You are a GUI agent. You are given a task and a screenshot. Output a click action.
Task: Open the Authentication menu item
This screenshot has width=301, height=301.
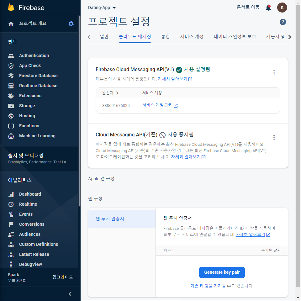[34, 56]
